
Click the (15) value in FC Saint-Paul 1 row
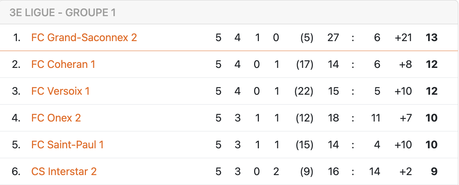pyautogui.click(x=304, y=145)
